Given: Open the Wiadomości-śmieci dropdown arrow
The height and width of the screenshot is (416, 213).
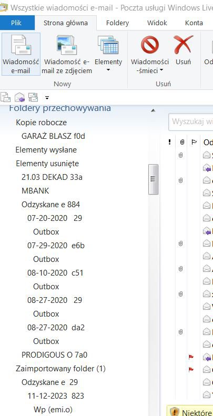Looking at the screenshot, I should [161, 70].
